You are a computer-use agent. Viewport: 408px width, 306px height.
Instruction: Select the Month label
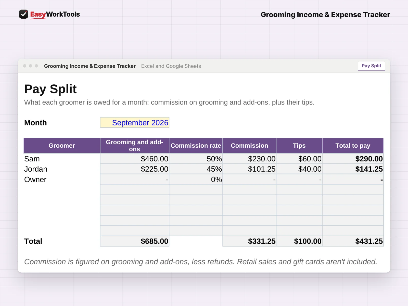click(x=35, y=123)
